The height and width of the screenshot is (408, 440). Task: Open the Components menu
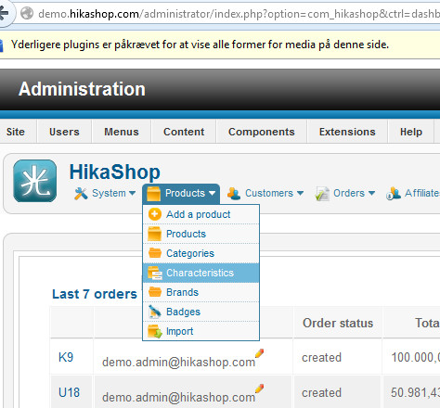pos(262,132)
